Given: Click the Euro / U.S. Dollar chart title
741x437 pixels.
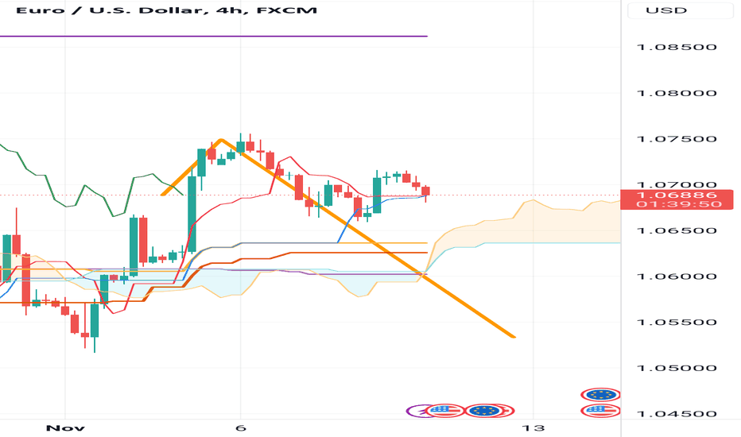Looking at the screenshot, I should coord(166,10).
